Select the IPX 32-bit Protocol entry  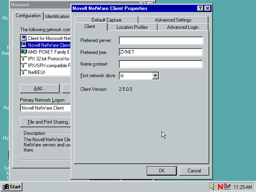46,59
